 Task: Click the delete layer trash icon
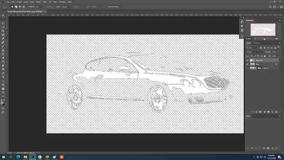click(x=276, y=112)
